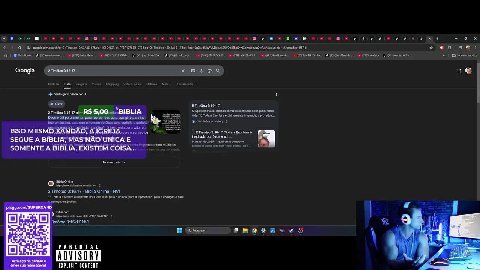Open Settings gear on the taskbar
Image resolution: width=480 pixels, height=270 pixels.
point(263,231)
